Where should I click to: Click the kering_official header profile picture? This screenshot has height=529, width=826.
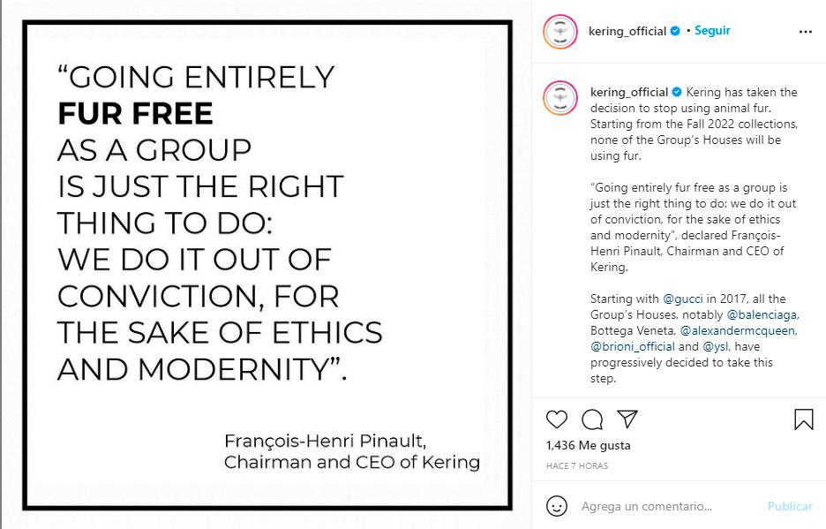(x=560, y=32)
